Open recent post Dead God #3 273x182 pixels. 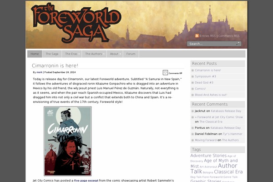coord(204,82)
